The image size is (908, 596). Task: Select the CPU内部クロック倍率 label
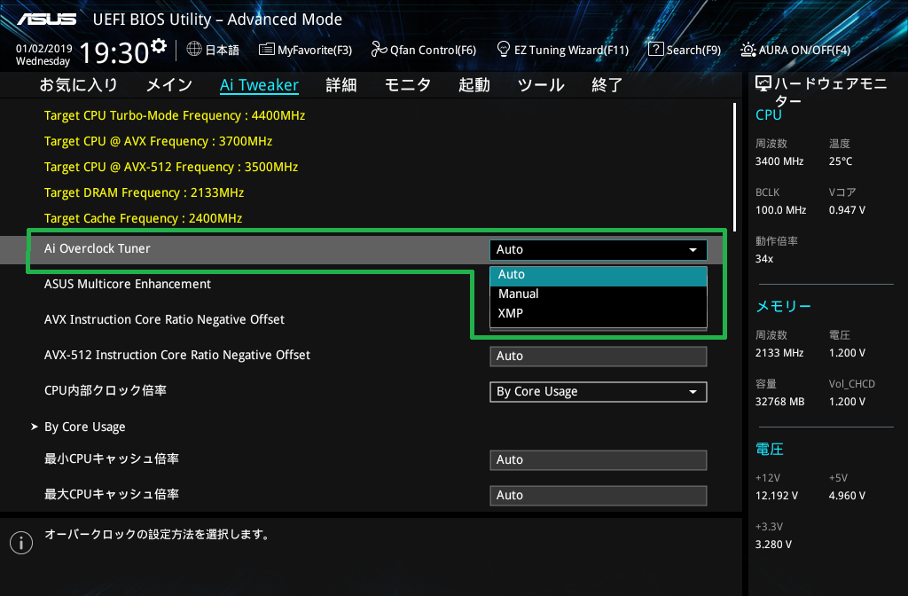[x=106, y=390]
